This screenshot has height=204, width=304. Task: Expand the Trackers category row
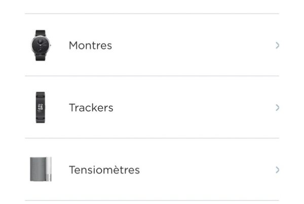(x=152, y=107)
